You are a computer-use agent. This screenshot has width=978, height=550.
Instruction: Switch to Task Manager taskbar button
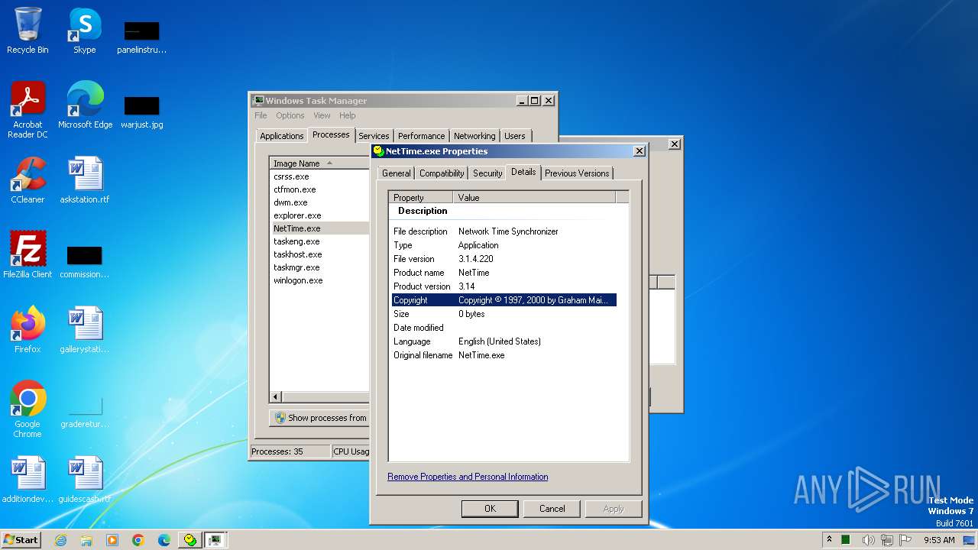tap(215, 540)
